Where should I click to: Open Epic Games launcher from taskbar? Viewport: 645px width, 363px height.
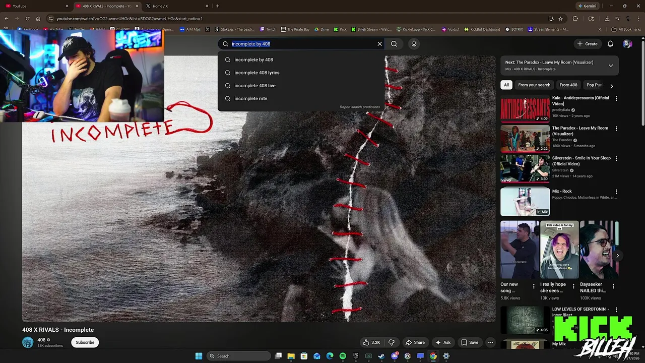[356, 356]
